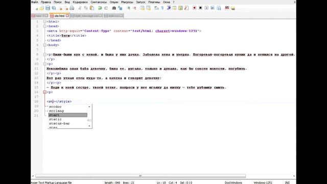Collapse the <body> fold on line 6
The image size is (327, 184).
click(44, 45)
